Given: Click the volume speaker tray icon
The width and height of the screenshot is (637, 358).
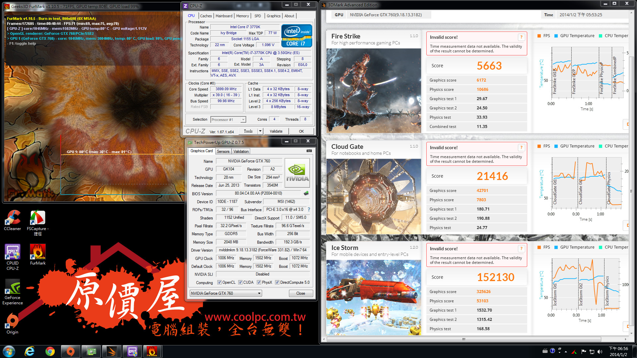Looking at the screenshot, I should tap(600, 352).
